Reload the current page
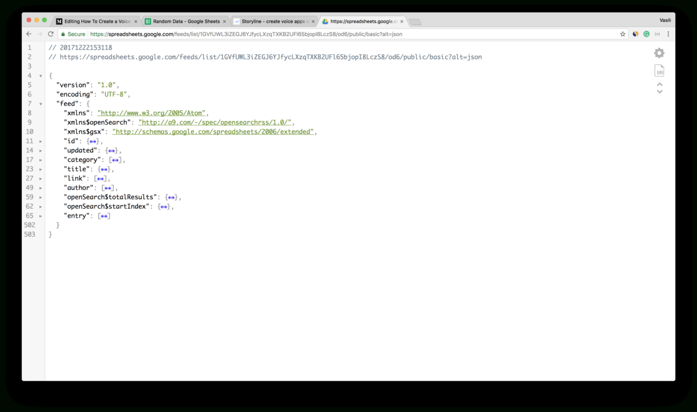 pyautogui.click(x=51, y=34)
